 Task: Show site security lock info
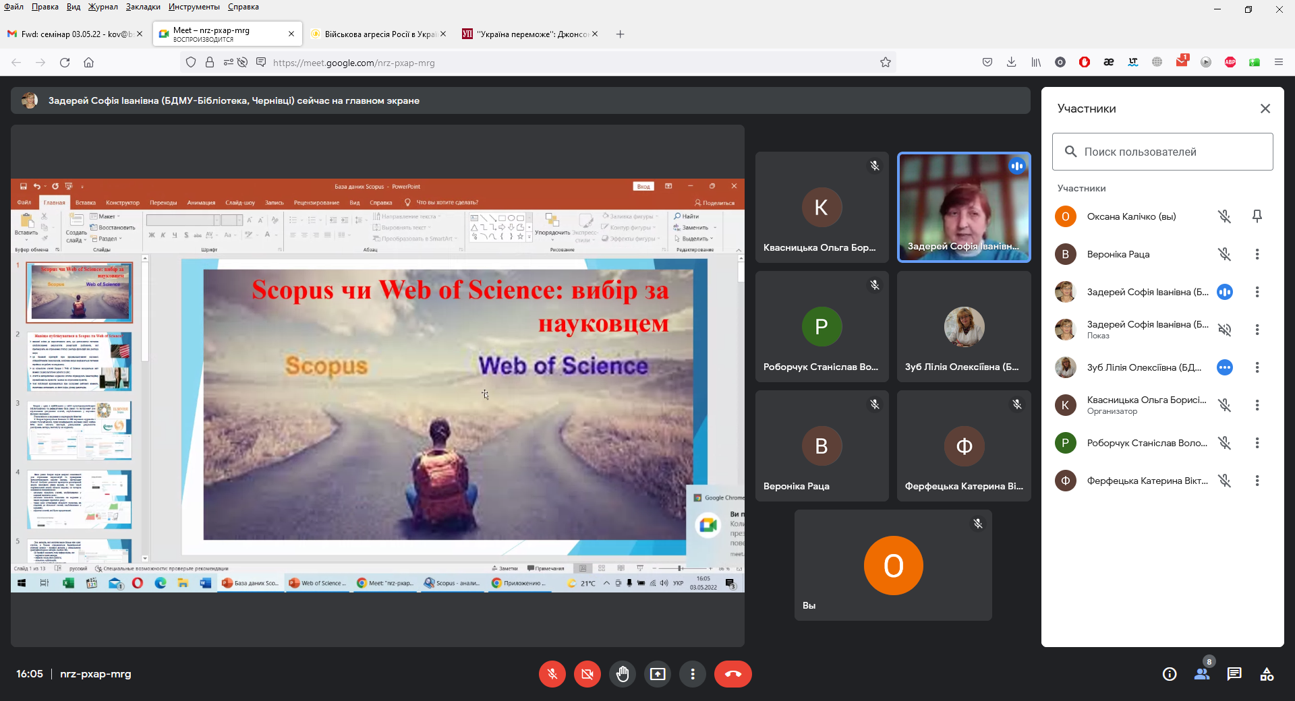coord(210,63)
